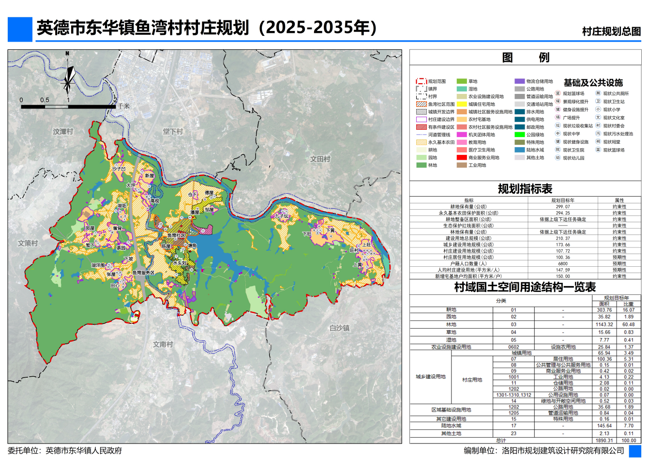Click the 景观绿化提升 circle icon

(558, 102)
